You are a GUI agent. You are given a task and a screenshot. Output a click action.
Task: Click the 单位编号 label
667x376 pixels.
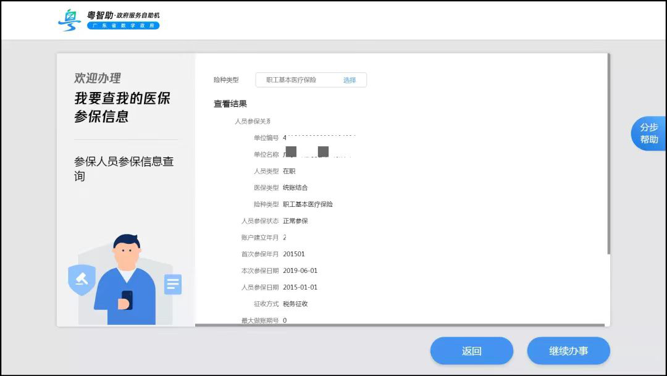point(266,138)
